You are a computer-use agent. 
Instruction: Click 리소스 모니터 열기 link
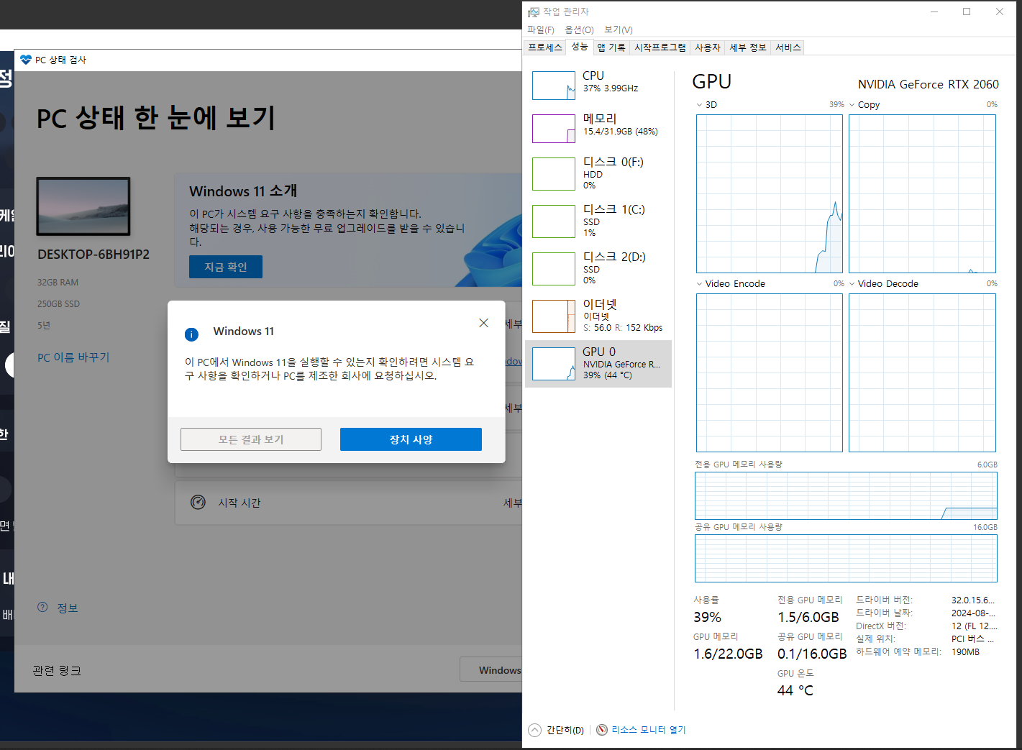pos(649,730)
